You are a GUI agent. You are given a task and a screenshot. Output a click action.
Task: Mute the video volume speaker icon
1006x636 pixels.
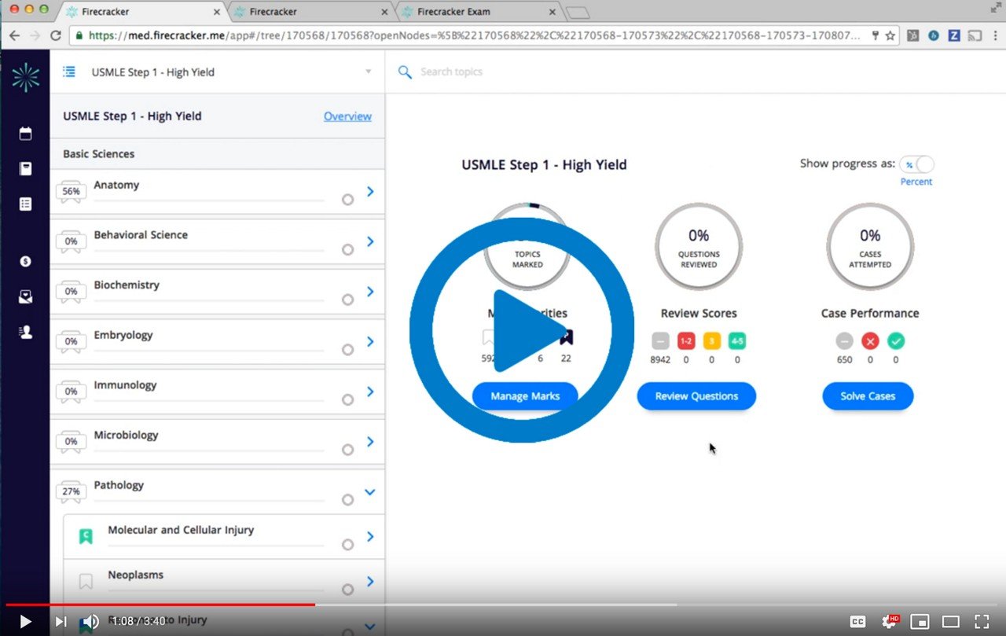[x=91, y=621]
